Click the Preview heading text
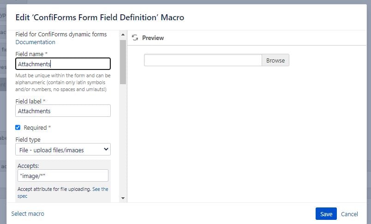 [x=153, y=38]
